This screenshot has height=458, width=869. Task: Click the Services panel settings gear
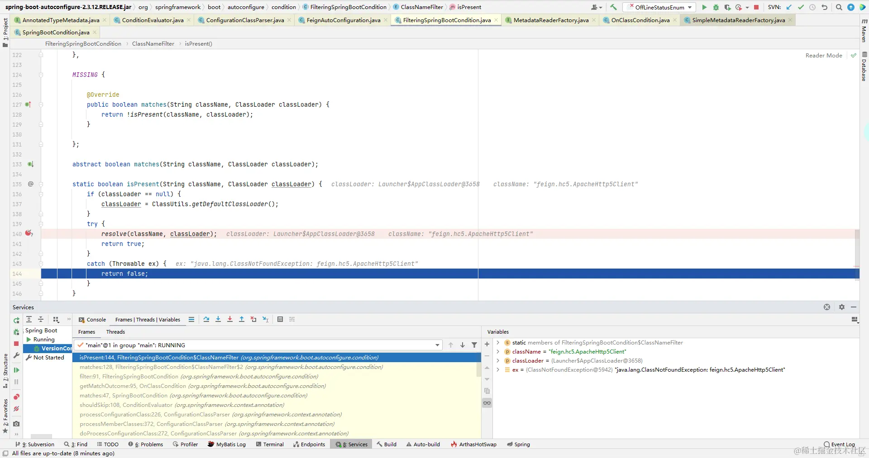(841, 307)
